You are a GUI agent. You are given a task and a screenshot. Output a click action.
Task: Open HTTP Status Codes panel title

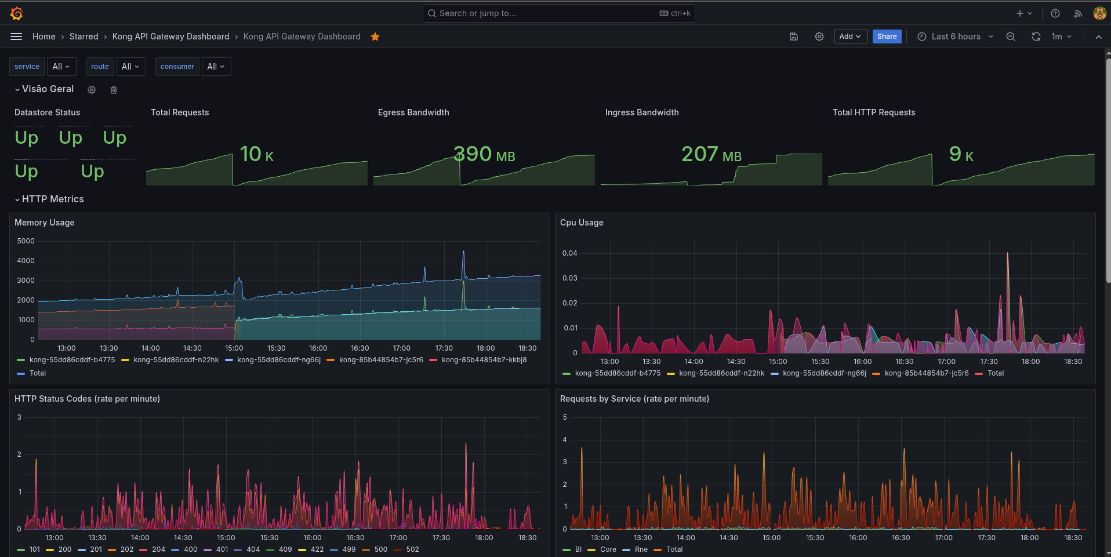click(x=87, y=399)
